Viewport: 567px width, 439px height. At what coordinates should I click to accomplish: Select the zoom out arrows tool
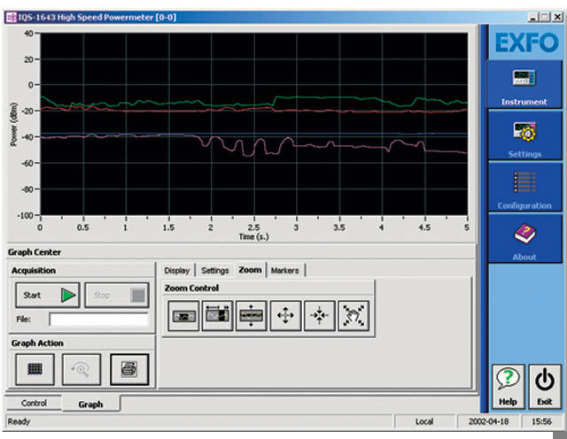[285, 316]
